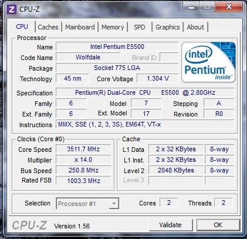
Task: Click the Level 2 value 2048 KBytes
Action: pyautogui.click(x=176, y=170)
